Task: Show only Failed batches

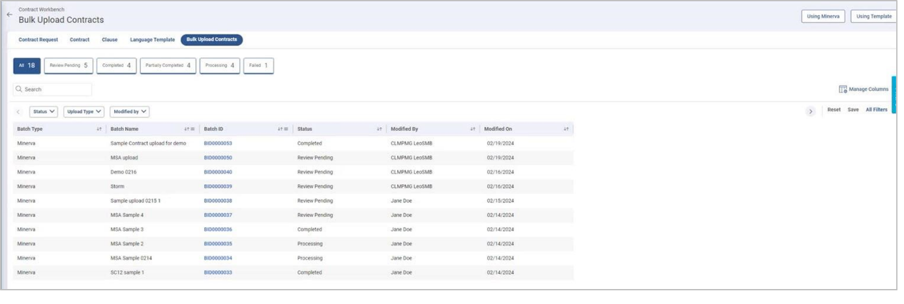Action: [x=258, y=66]
